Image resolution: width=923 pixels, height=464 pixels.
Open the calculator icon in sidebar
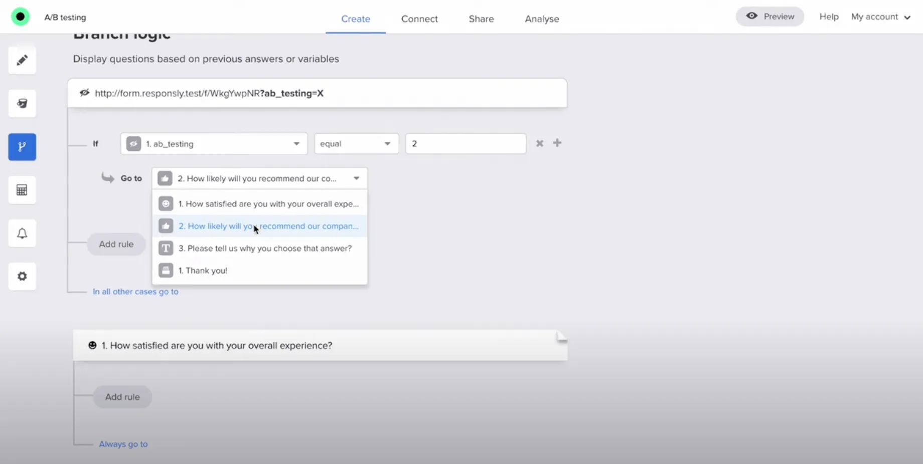[x=22, y=190]
